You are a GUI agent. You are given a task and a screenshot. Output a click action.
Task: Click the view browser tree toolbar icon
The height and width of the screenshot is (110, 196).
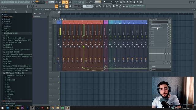pos(110,6)
